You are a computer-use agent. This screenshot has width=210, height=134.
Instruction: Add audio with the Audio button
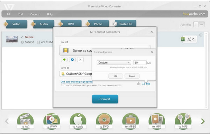point(43,24)
